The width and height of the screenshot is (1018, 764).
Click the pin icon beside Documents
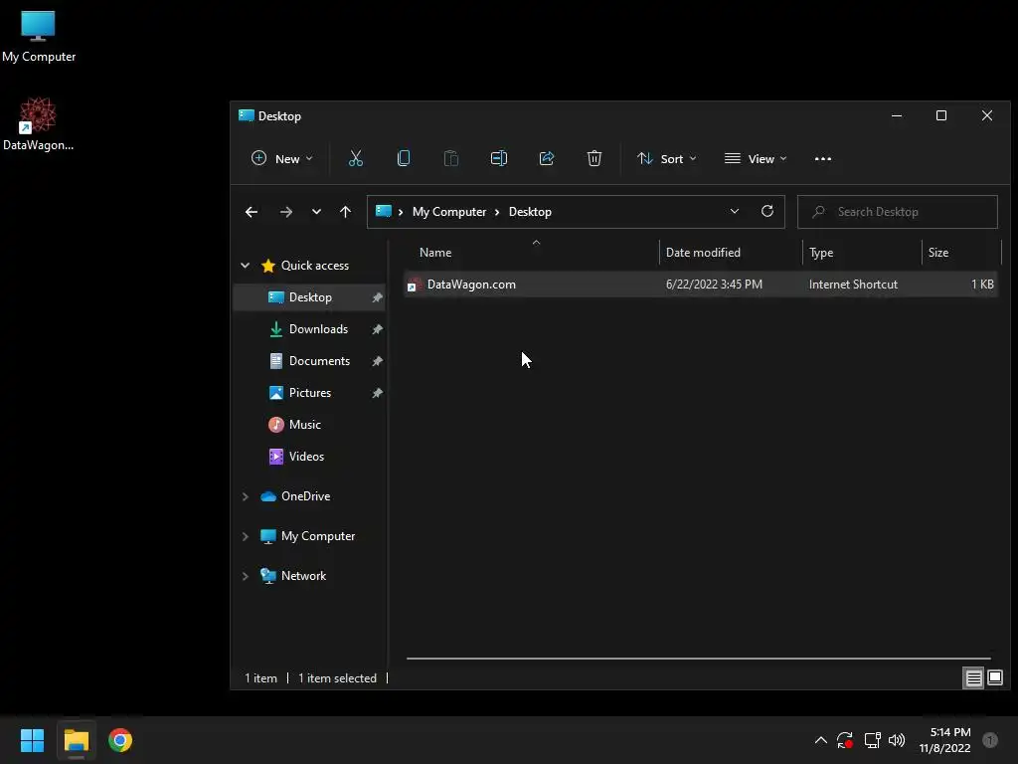pos(377,361)
